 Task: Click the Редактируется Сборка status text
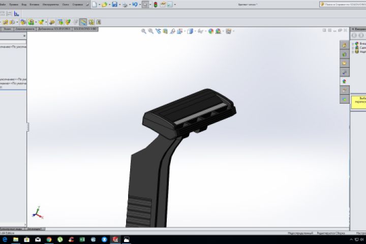[x=331, y=233]
